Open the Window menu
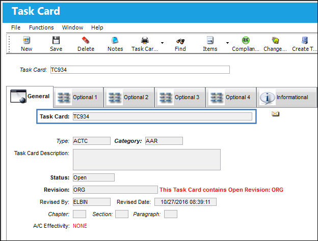318x241 pixels. 72,27
